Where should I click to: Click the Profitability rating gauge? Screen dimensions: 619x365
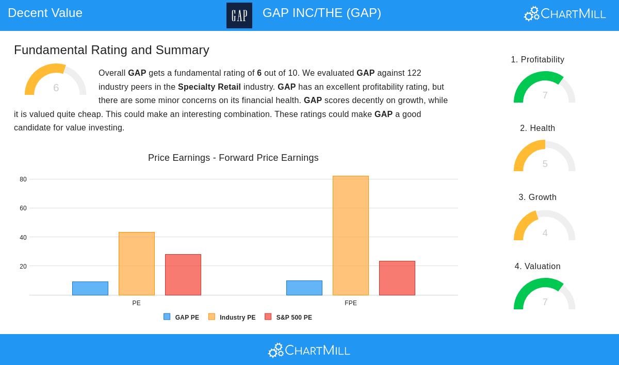click(544, 88)
